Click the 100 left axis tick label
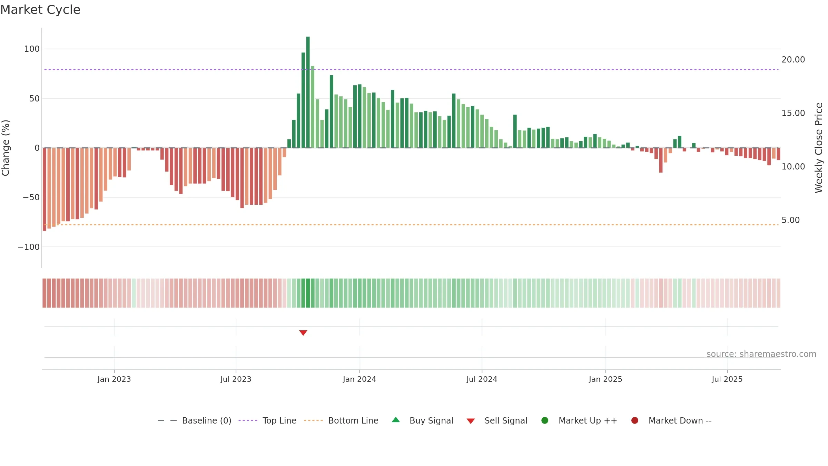The image size is (828, 466). coord(32,49)
